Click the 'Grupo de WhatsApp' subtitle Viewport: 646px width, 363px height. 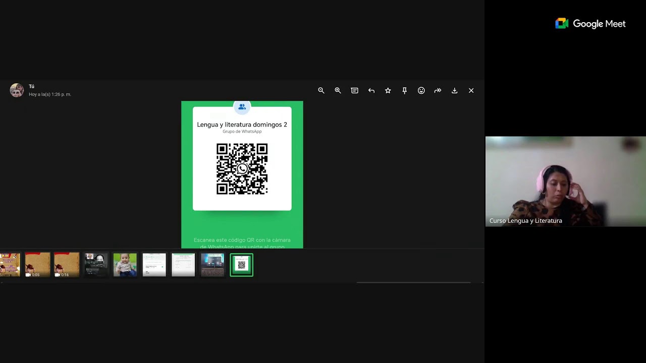click(x=242, y=132)
